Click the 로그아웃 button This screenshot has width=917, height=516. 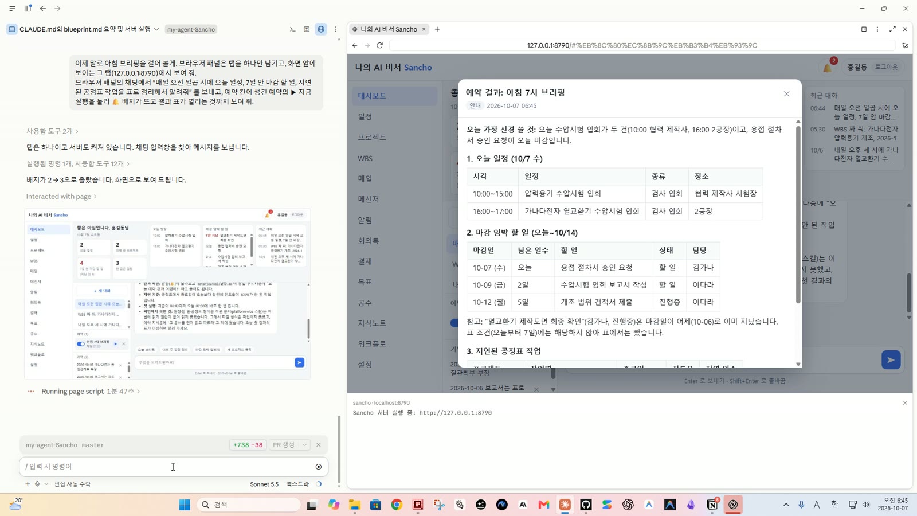886,67
